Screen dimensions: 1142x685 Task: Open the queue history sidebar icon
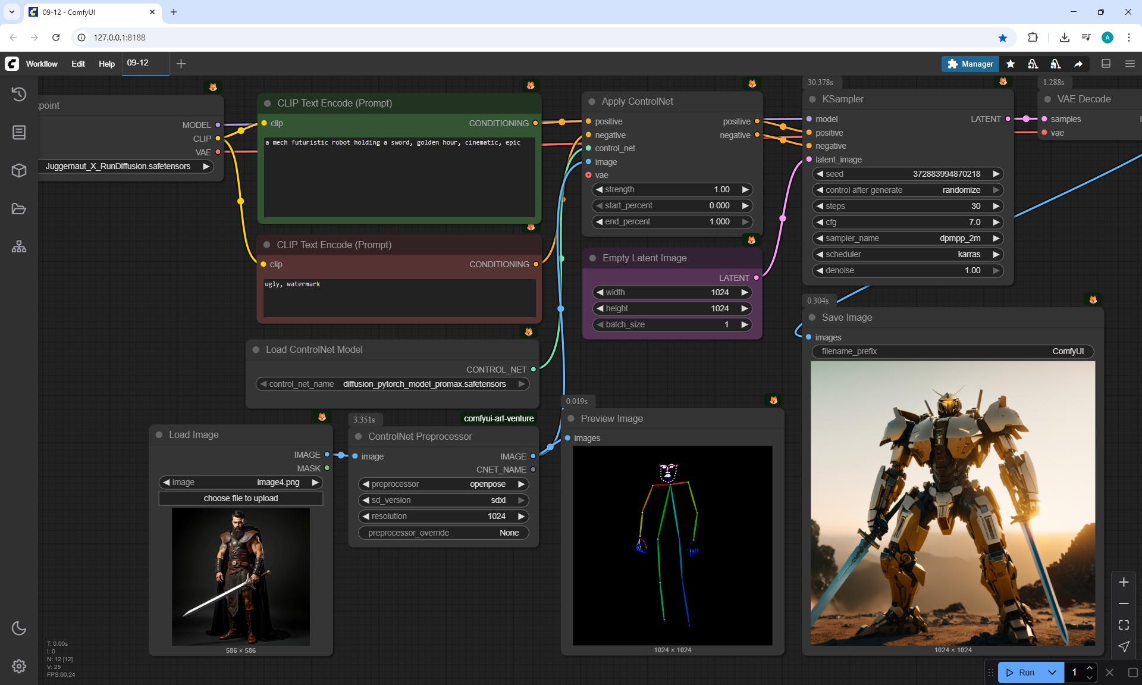click(x=19, y=94)
